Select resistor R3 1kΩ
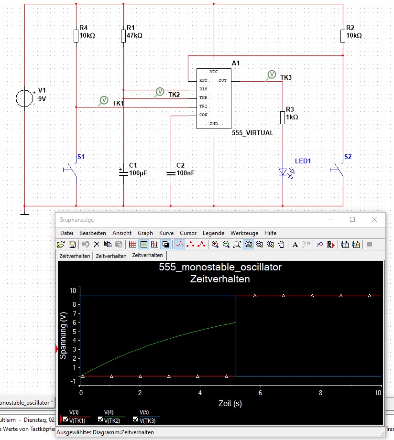 [x=283, y=118]
